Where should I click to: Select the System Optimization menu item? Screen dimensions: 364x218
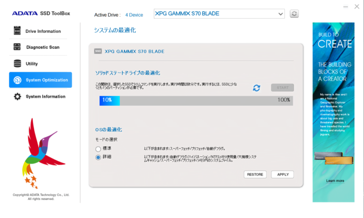tap(41, 80)
